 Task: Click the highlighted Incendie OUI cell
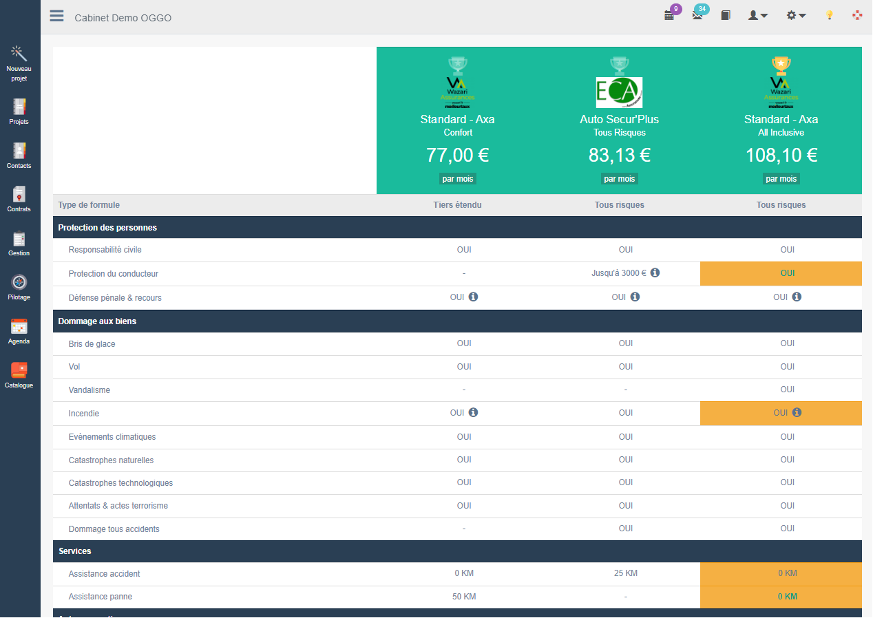781,413
